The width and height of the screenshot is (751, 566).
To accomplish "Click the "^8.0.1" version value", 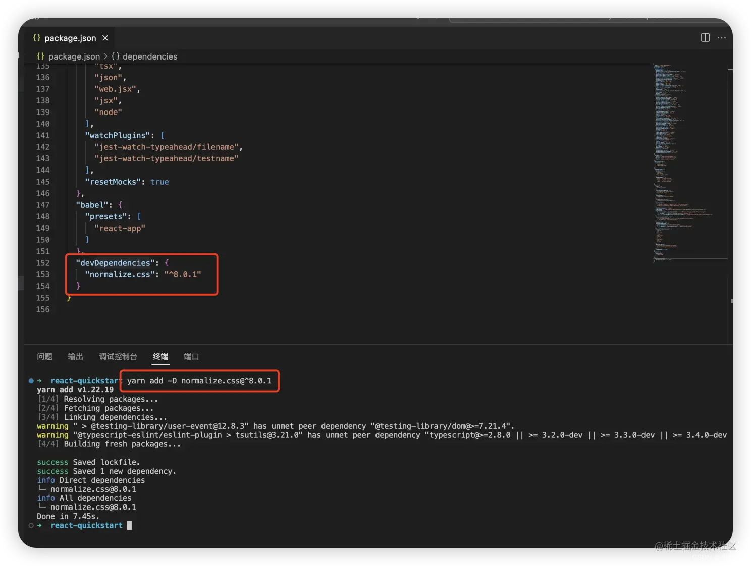I will tap(183, 274).
